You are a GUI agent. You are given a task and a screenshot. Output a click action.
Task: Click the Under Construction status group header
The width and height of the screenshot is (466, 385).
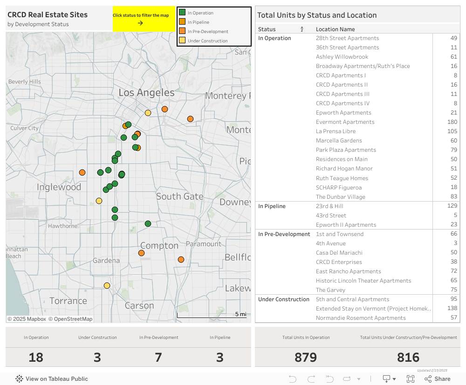click(x=283, y=299)
